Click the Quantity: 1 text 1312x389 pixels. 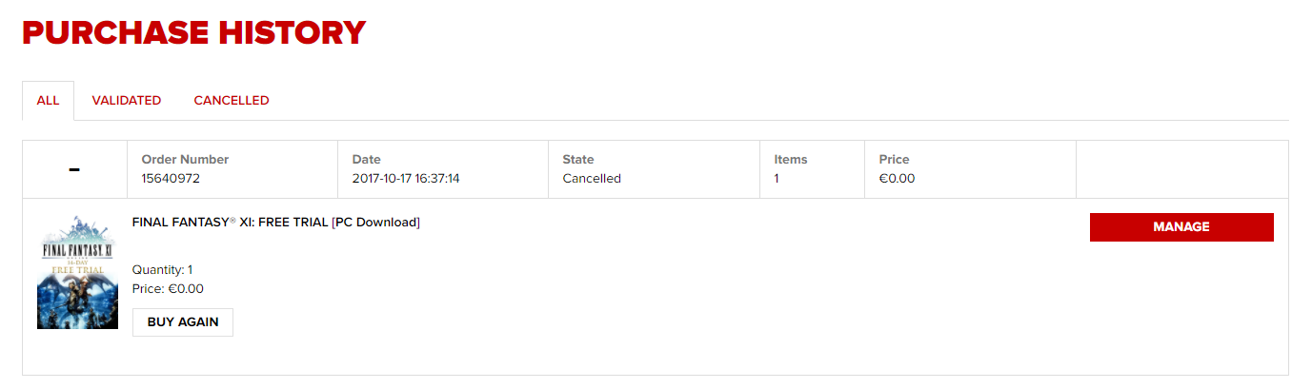click(x=162, y=270)
